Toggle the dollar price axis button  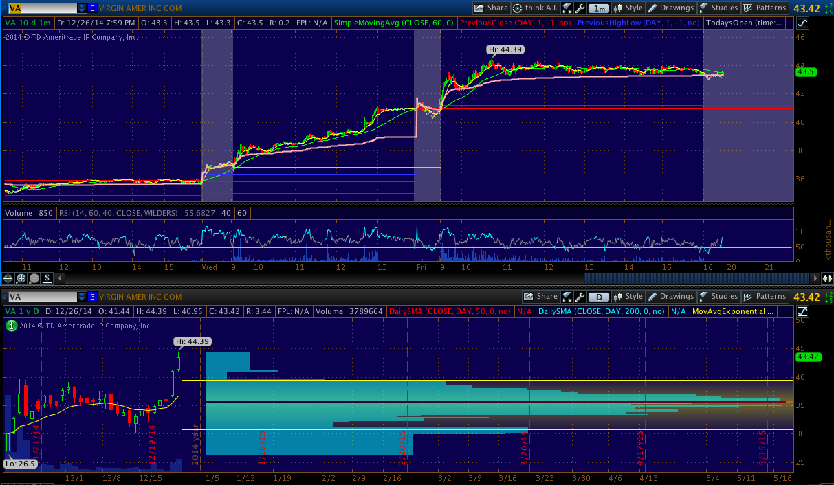tap(47, 278)
